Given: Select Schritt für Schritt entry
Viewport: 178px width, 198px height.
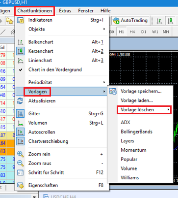Looking at the screenshot, I should [x=62, y=172].
